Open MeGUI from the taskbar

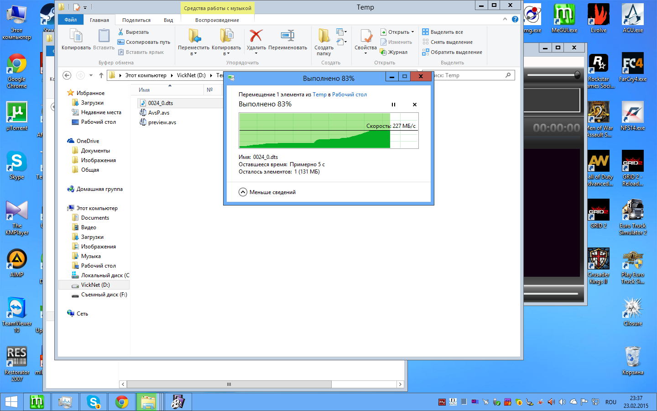(x=36, y=402)
